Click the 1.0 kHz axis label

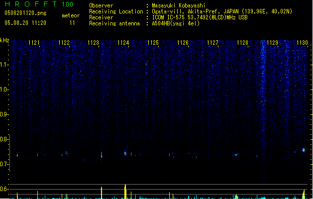pos(4,90)
